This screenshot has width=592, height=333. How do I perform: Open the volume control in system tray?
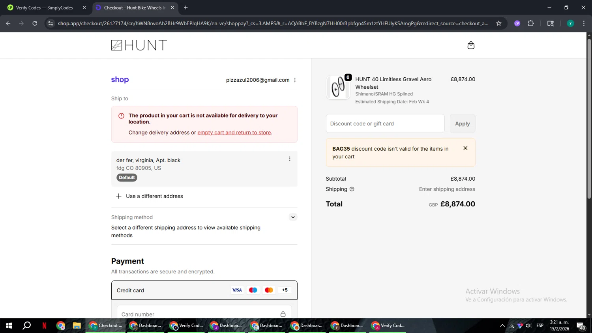(528, 326)
